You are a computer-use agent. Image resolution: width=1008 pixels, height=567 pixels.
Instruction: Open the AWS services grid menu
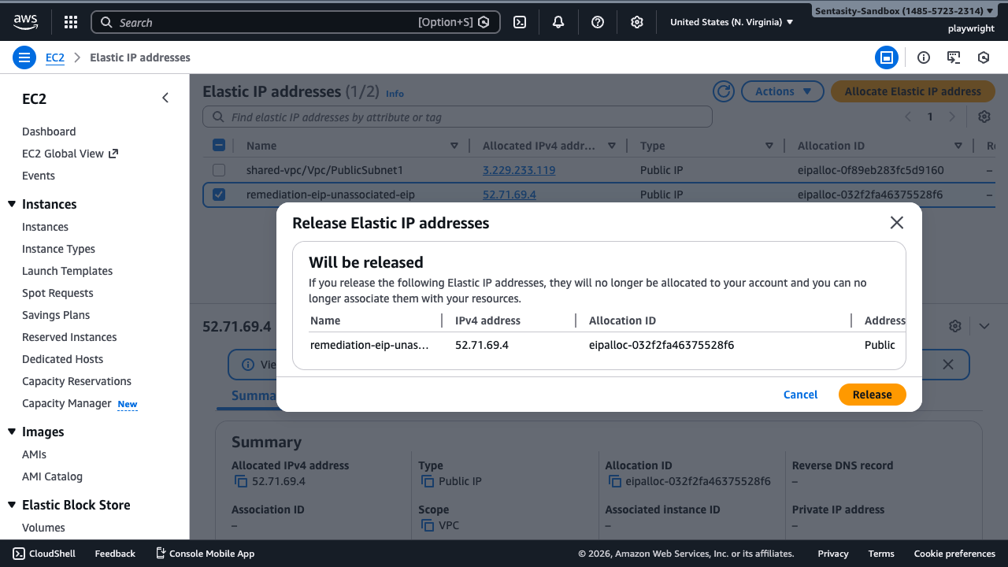coord(70,21)
